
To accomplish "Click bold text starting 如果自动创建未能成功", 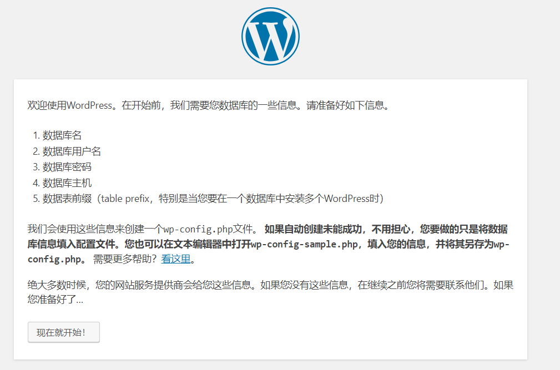I will tap(268, 244).
